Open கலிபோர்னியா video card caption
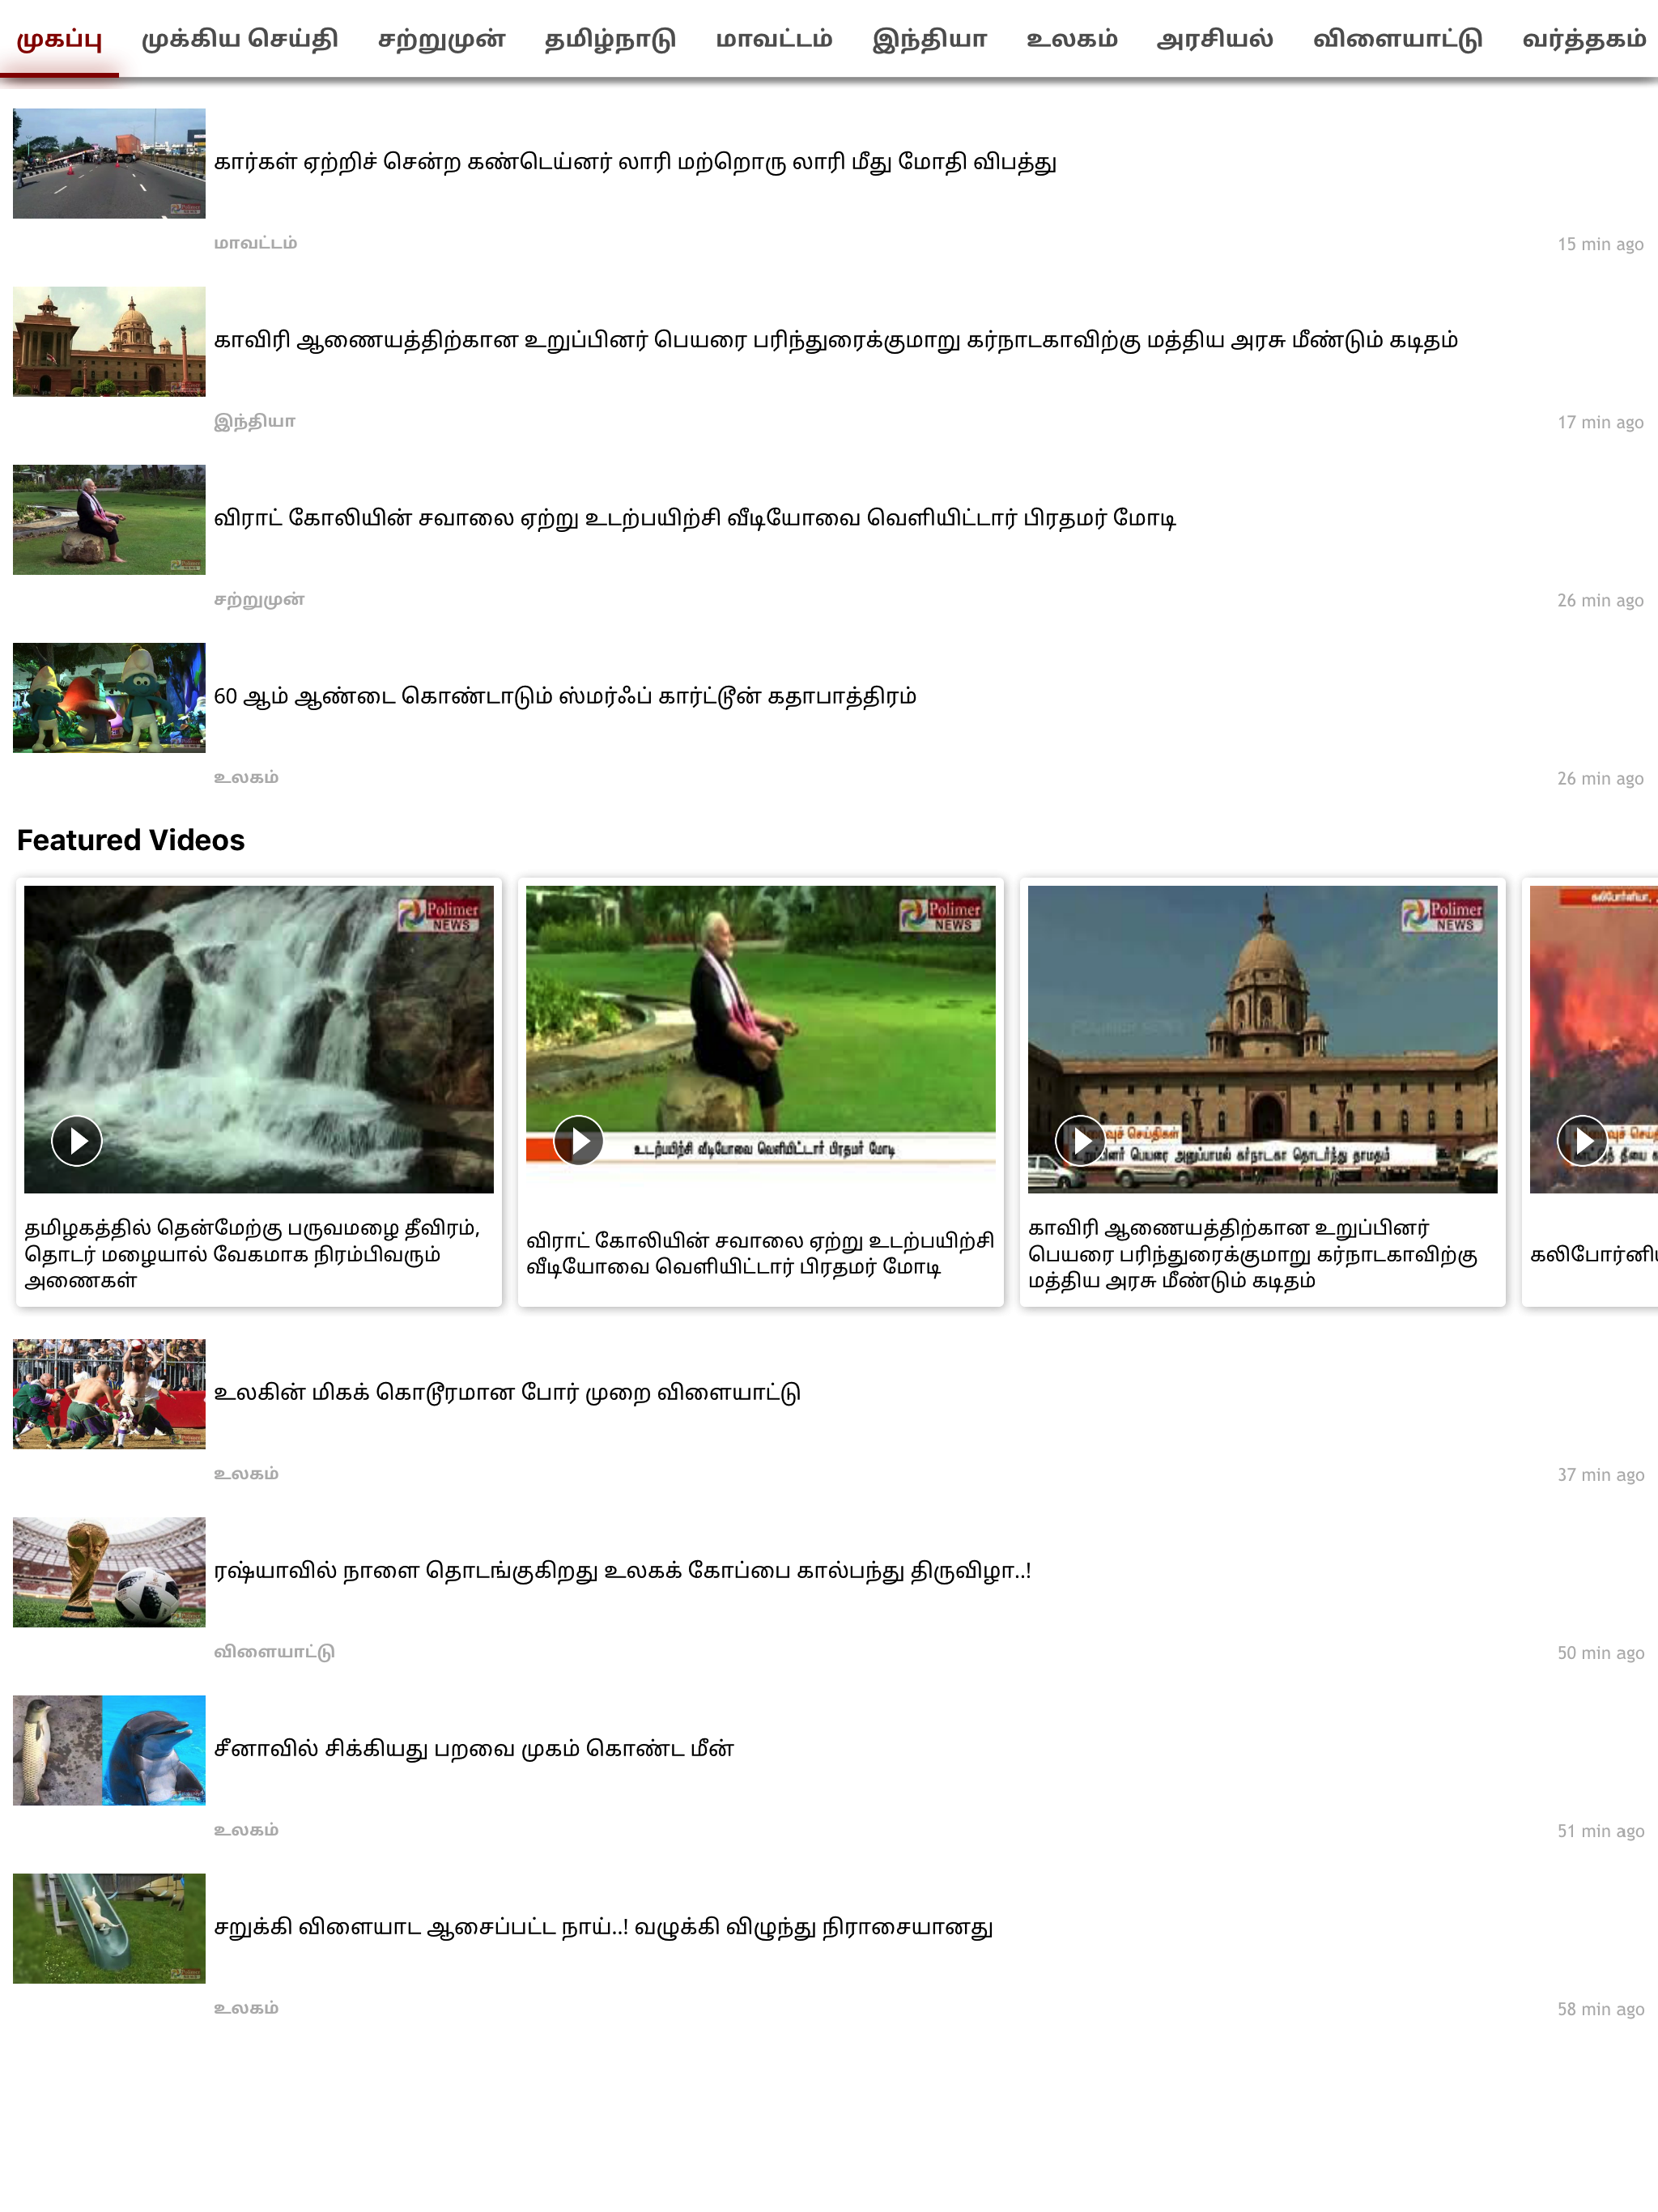The image size is (1658, 2212). (1594, 1254)
